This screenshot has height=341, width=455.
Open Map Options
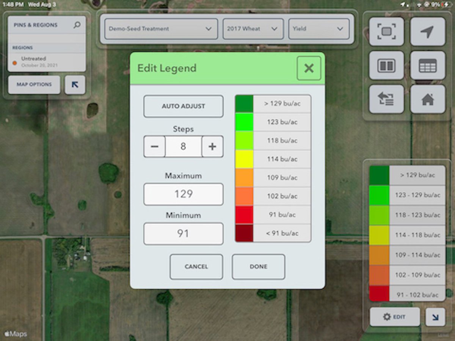(34, 85)
